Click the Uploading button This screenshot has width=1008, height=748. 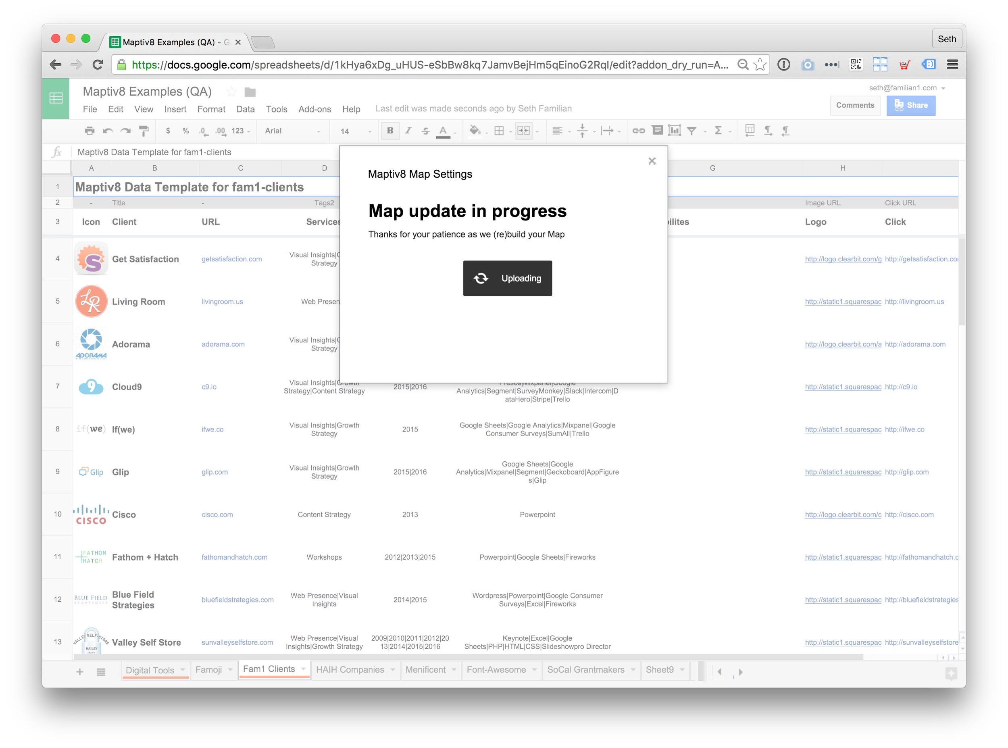tap(507, 279)
